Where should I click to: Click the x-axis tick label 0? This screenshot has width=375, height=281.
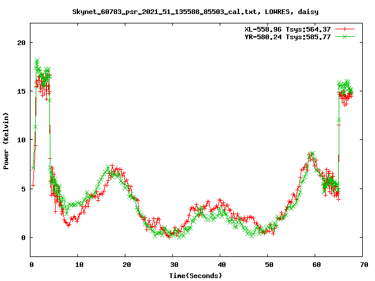click(x=32, y=265)
